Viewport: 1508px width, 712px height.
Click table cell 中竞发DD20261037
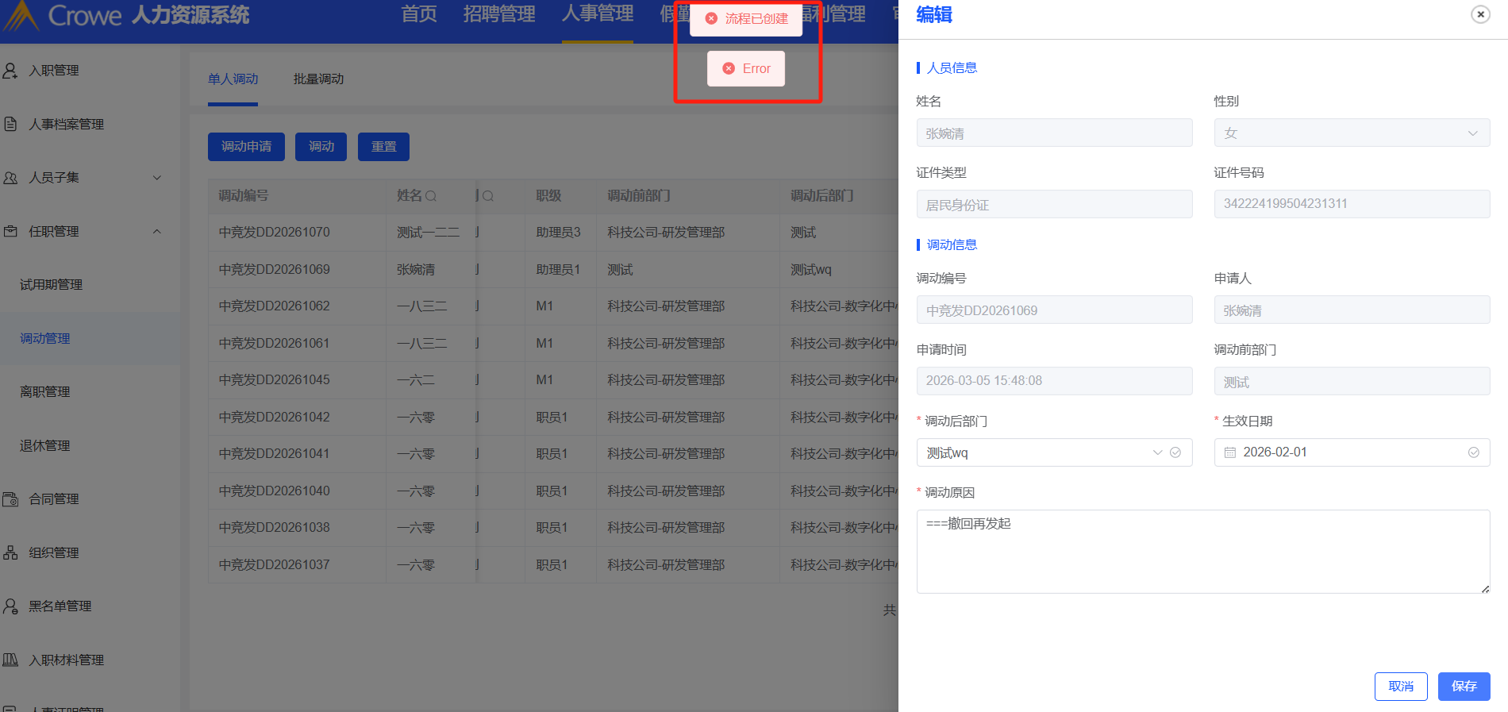pyautogui.click(x=274, y=565)
